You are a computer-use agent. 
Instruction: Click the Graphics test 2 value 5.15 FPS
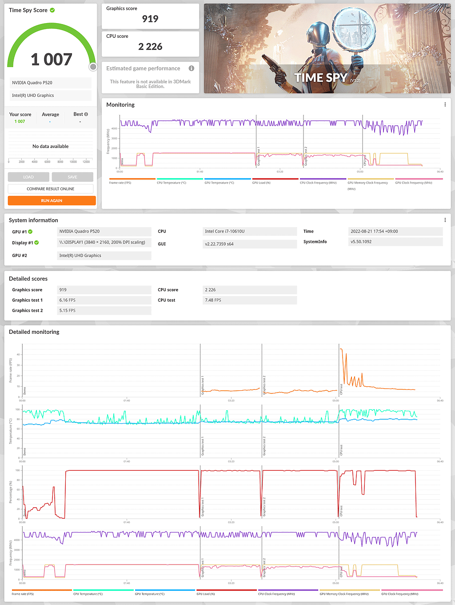pos(104,311)
